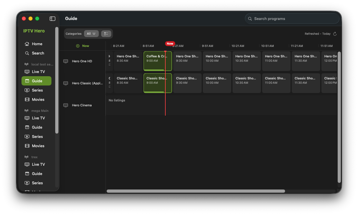Open Movies under mega Main
The image size is (358, 215).
[x=36, y=146]
